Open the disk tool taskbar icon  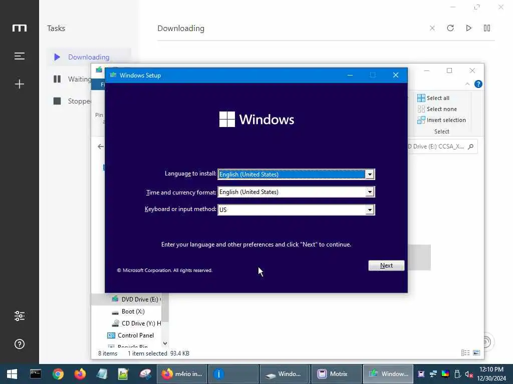point(145,374)
